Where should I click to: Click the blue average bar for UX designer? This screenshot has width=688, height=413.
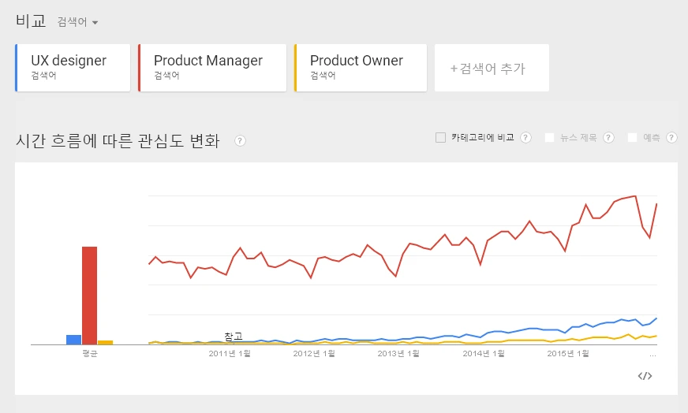click(73, 340)
